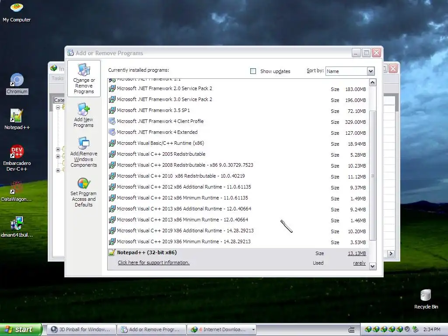This screenshot has width=448, height=336.
Task: Click the 'rarely' used frequency link
Action: pos(359,263)
